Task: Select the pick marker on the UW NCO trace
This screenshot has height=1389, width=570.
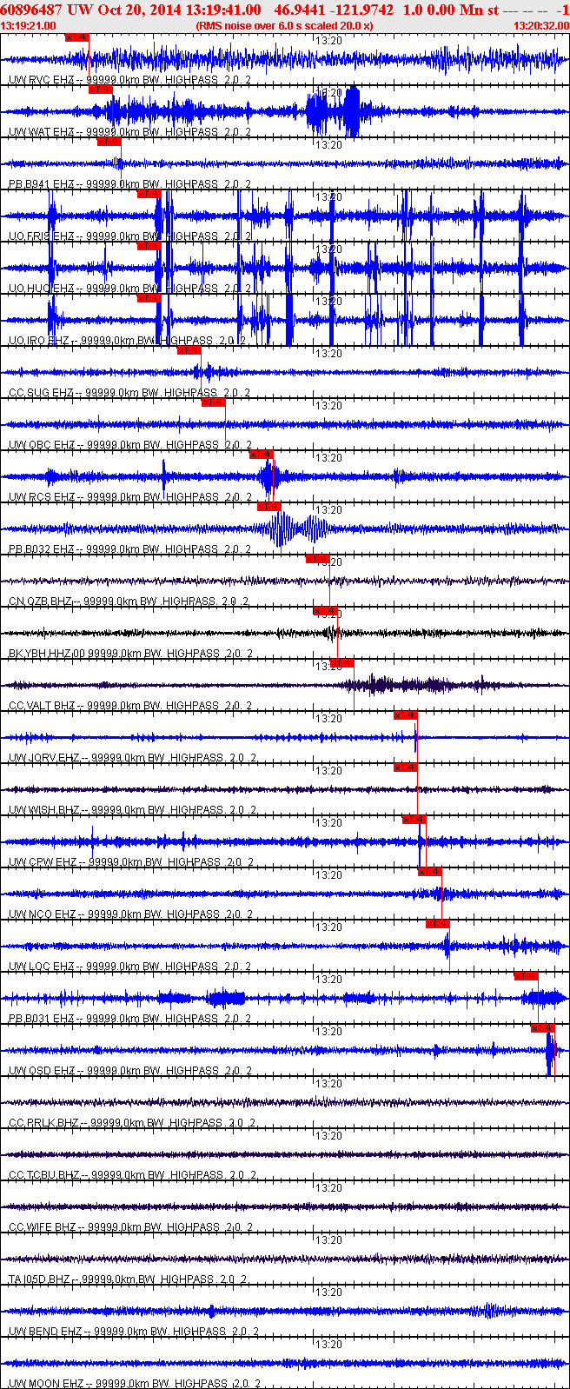Action: click(430, 872)
